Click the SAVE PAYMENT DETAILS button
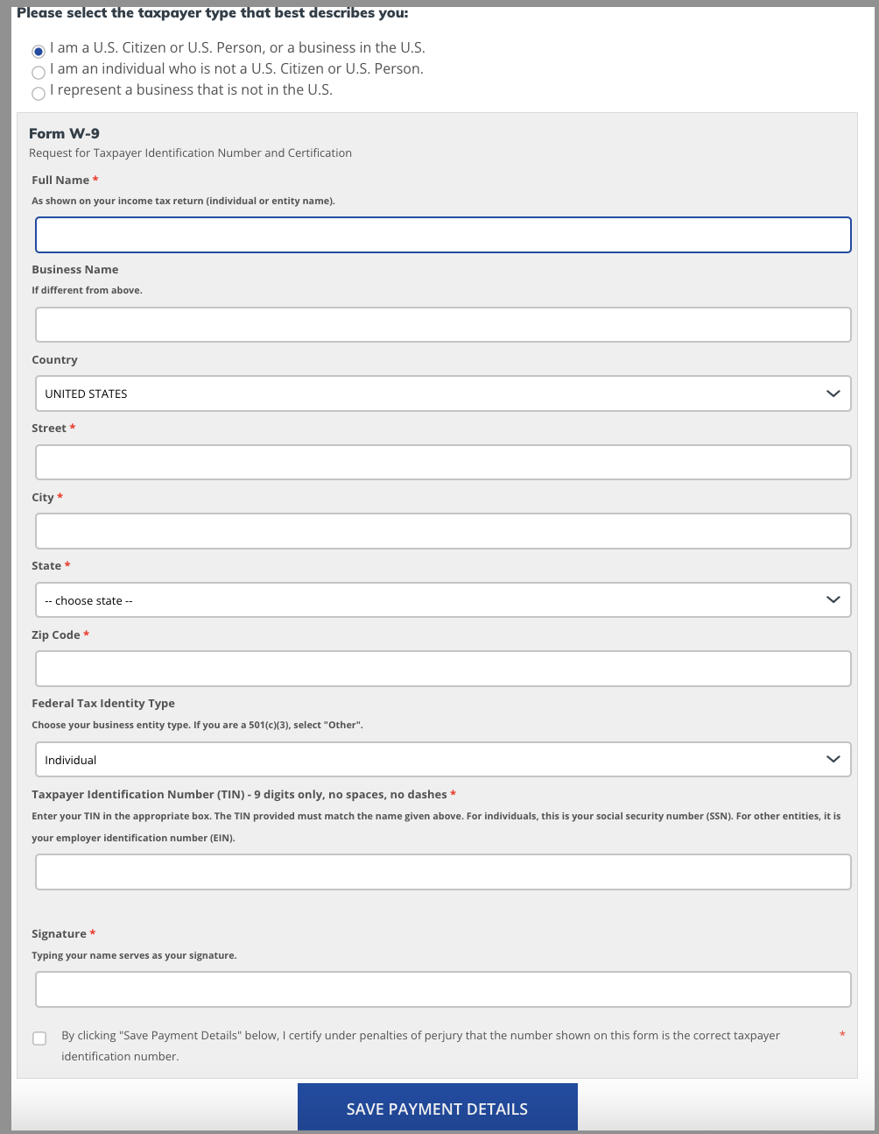Screen dimensions: 879x1134 pos(437,1107)
